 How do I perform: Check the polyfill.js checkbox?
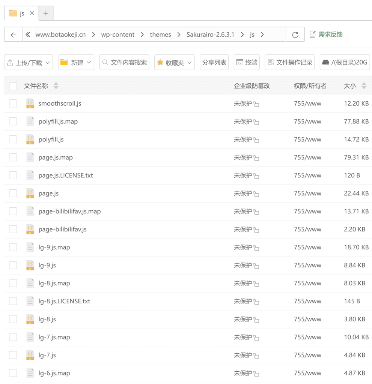13,139
